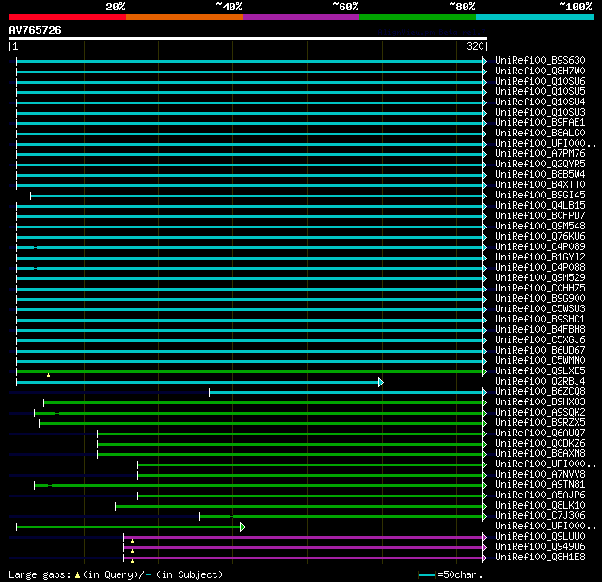Open the UniRef100_B9GI45 hit label
The image size is (602, 582).
[540, 195]
